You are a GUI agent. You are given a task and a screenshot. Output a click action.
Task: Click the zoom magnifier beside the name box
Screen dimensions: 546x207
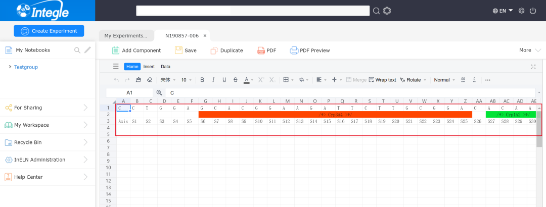pyautogui.click(x=159, y=92)
